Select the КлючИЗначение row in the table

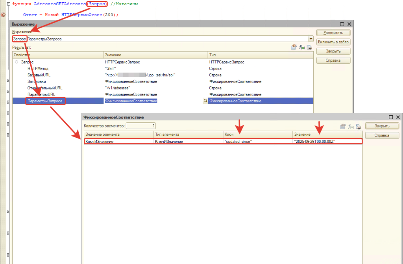click(118, 141)
